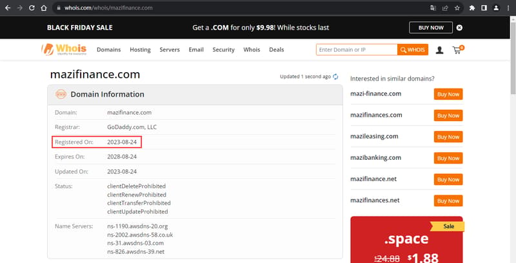This screenshot has width=516, height=263.
Task: Click the browser address bar URL
Action: [108, 8]
